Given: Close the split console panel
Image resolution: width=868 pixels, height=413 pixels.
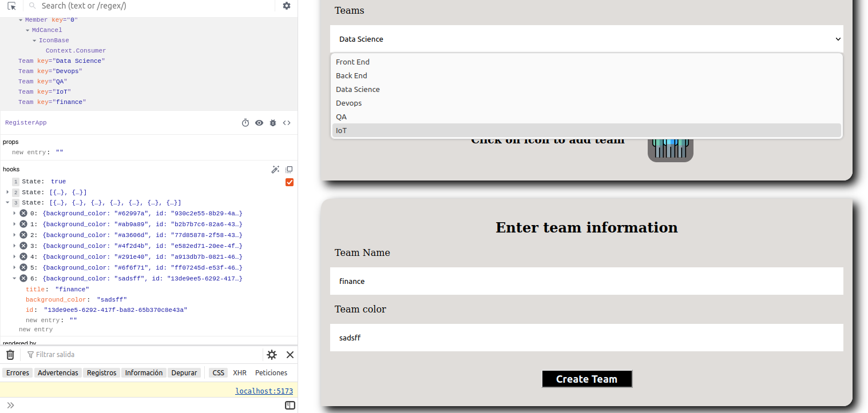Looking at the screenshot, I should pos(290,355).
